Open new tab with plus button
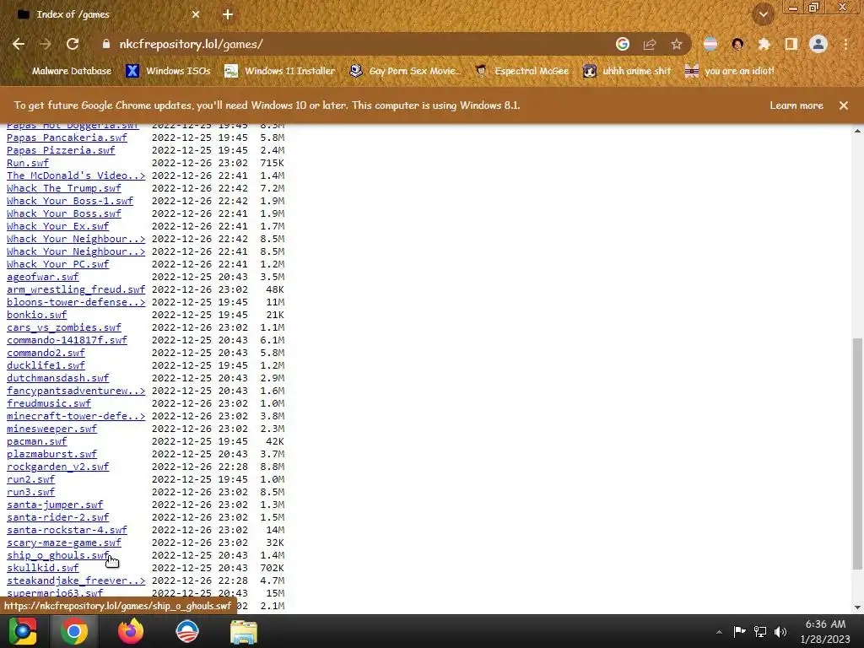864x648 pixels. pyautogui.click(x=228, y=14)
